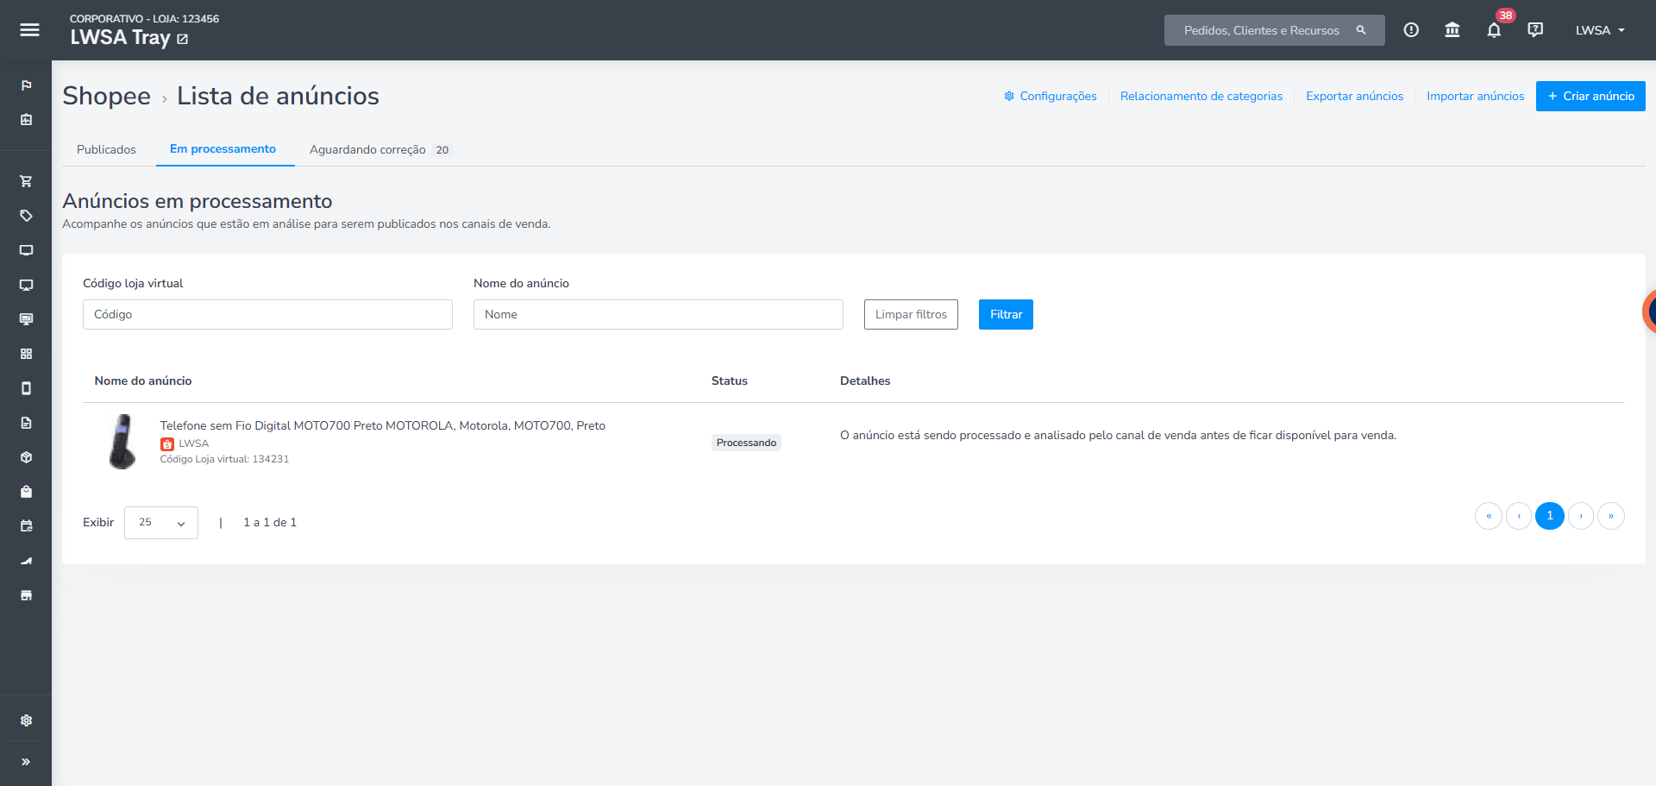
Task: Click the Nome do anúncio column header
Action: click(x=143, y=380)
